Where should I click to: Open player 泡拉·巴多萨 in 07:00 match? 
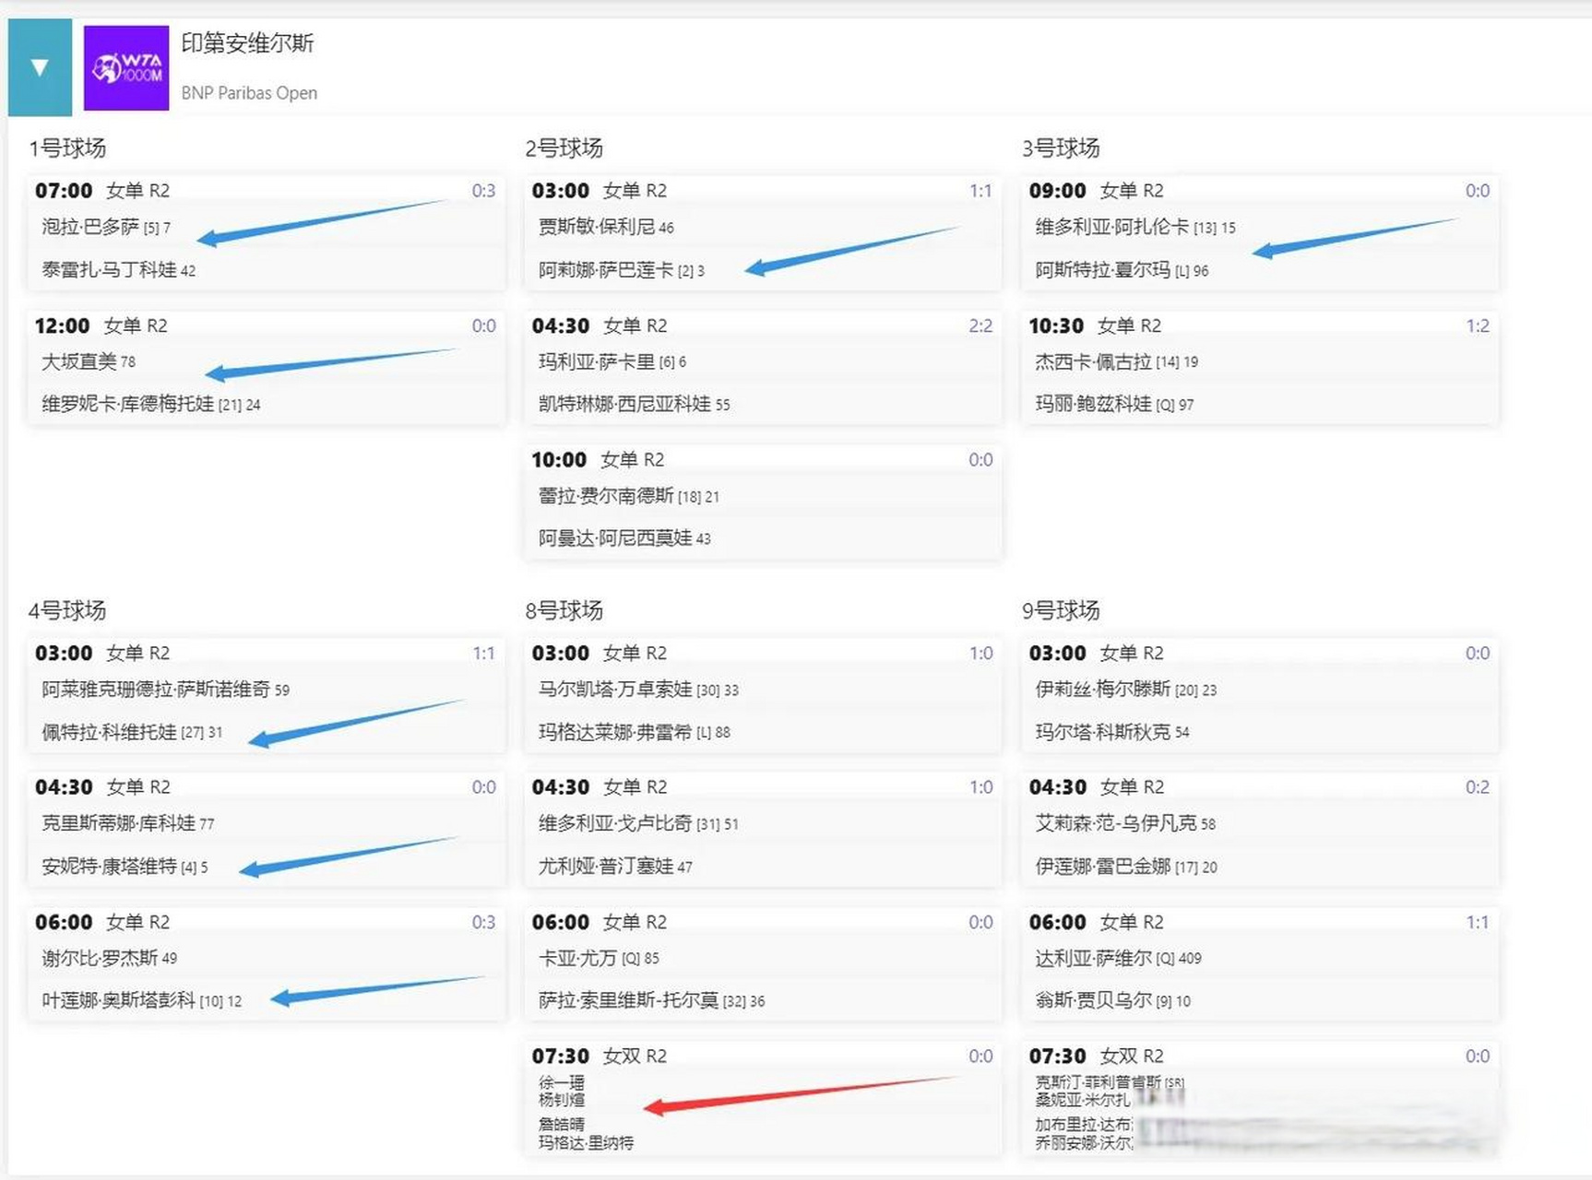90,227
